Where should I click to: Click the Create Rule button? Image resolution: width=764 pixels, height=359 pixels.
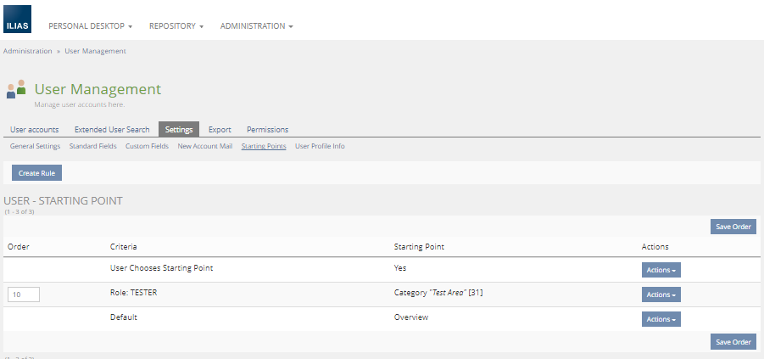click(37, 173)
